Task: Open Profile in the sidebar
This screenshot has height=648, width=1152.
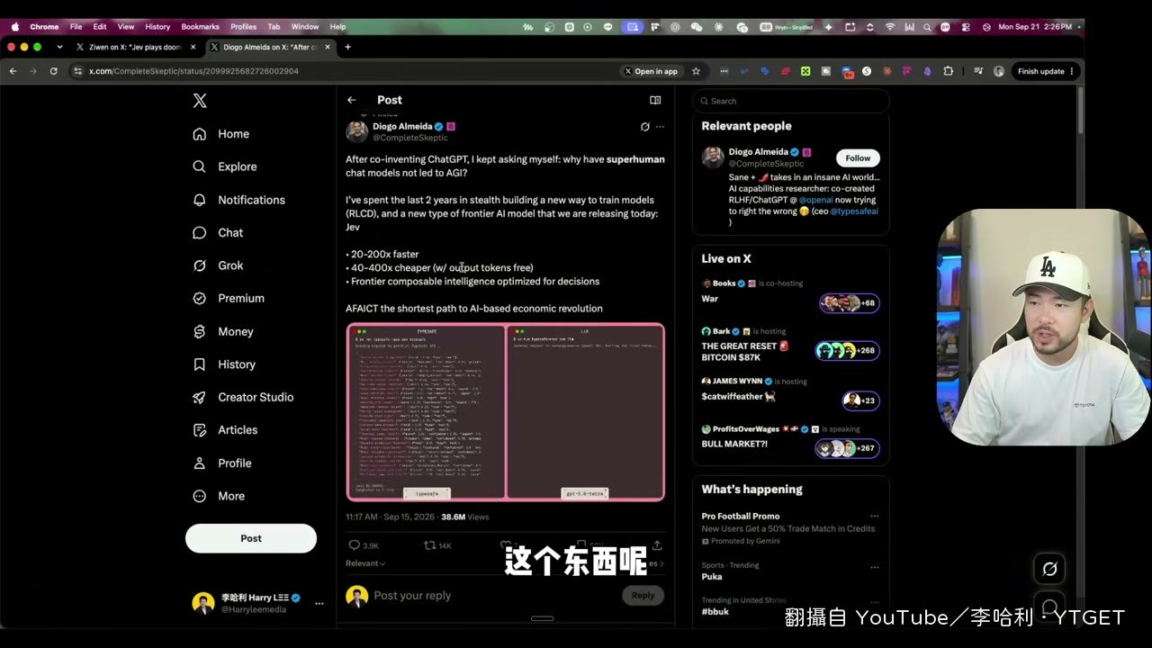Action: coord(221,463)
